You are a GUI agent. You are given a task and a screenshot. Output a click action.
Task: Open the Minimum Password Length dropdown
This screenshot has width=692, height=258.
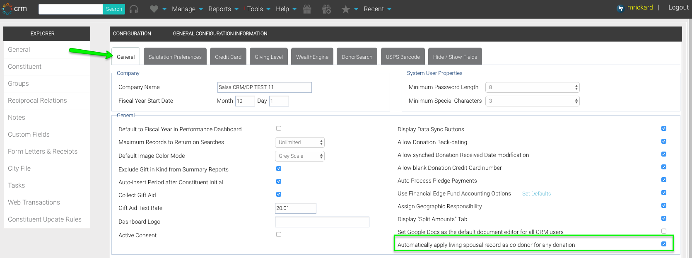(532, 87)
